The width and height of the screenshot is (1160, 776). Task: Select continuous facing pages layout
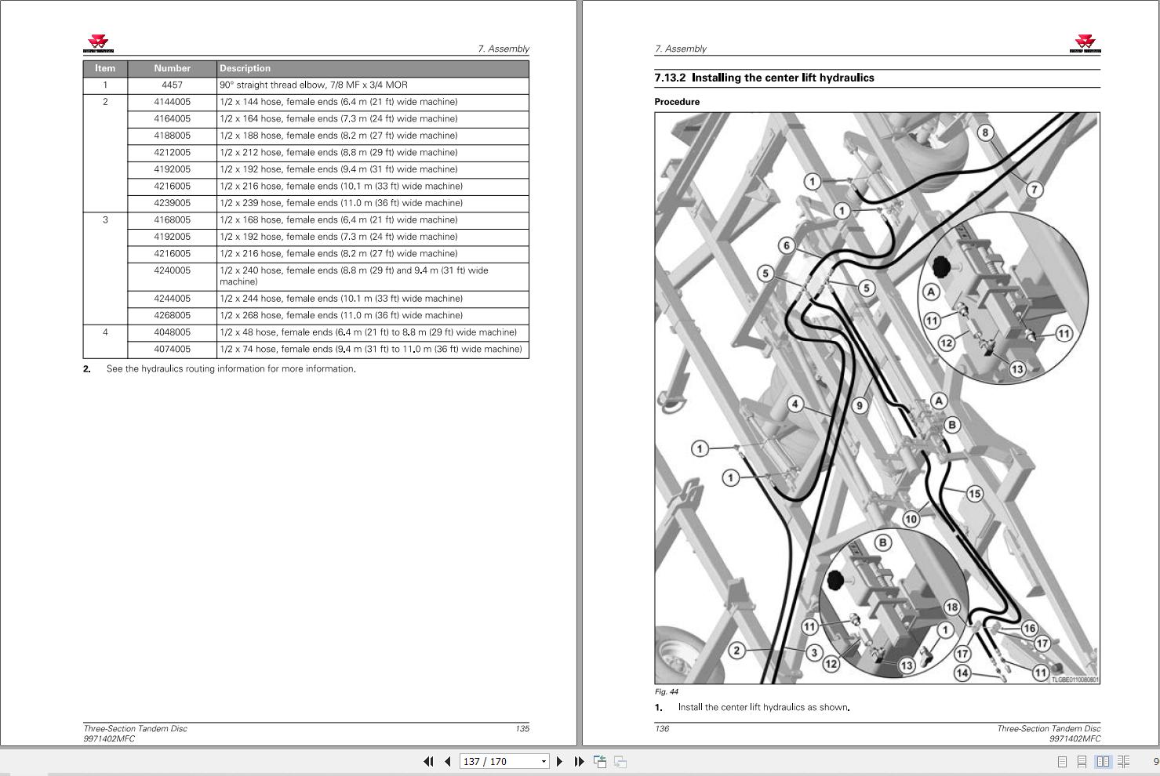(x=1123, y=761)
